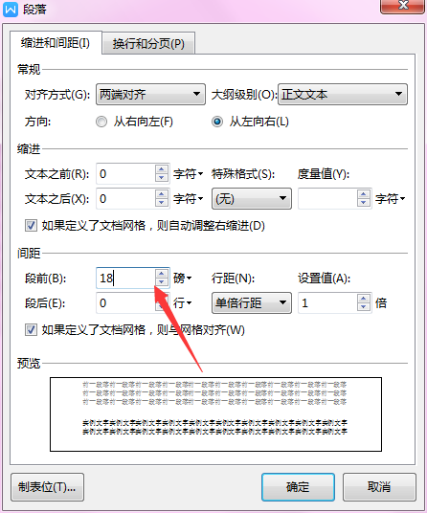Open the 制表位 settings button
The height and width of the screenshot is (513, 427).
47,487
